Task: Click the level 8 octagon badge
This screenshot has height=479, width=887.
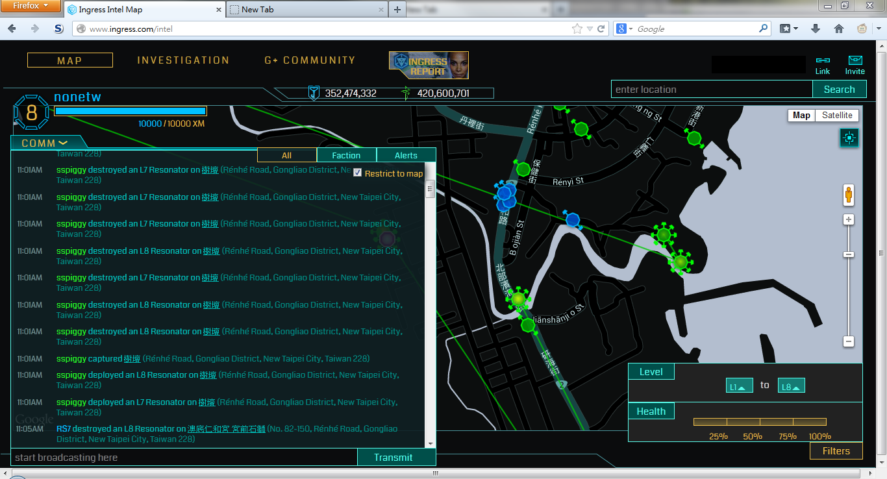Action: click(31, 113)
